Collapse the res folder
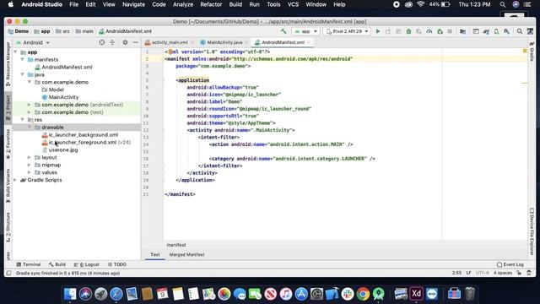This screenshot has height=304, width=540. [23, 120]
